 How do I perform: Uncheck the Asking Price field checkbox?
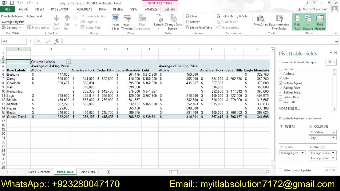click(x=280, y=88)
